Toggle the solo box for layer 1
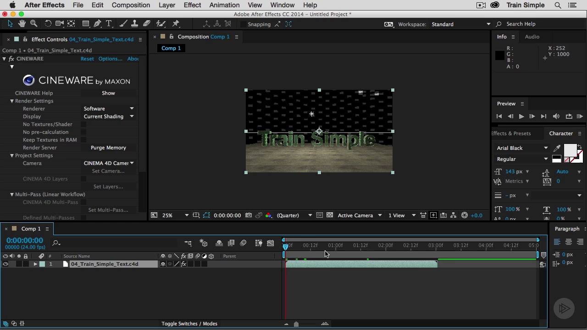The width and height of the screenshot is (587, 330). (x=19, y=264)
